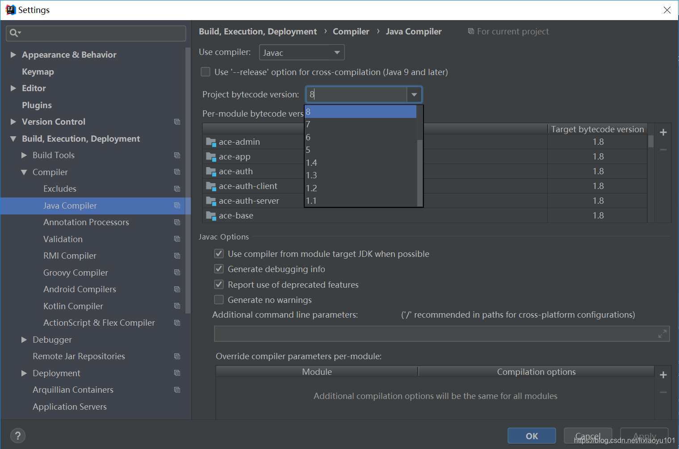The image size is (679, 449).
Task: Open Annotation Processors settings
Action: click(x=86, y=222)
